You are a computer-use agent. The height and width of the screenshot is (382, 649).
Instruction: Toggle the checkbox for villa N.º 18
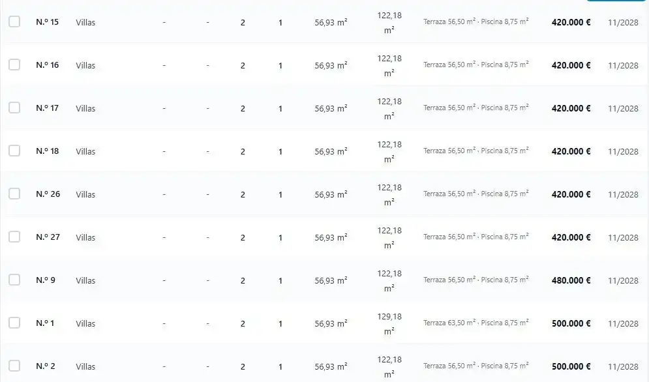[14, 151]
